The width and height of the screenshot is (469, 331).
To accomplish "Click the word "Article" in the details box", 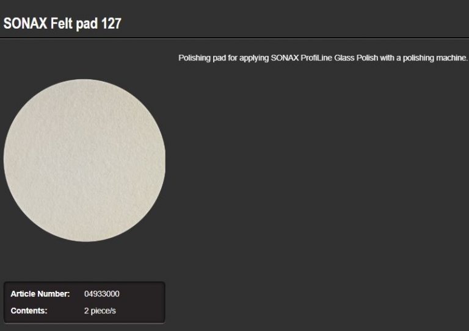I will click(23, 294).
